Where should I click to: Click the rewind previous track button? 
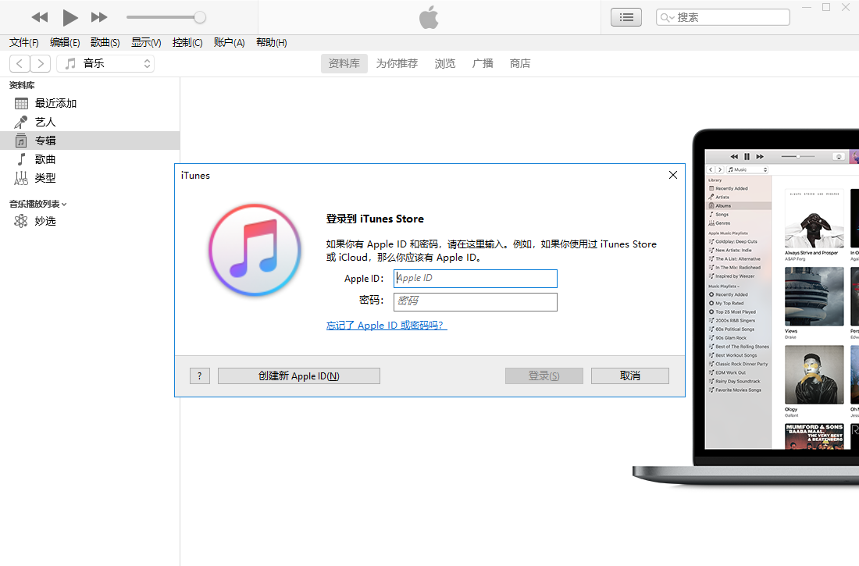pyautogui.click(x=40, y=17)
